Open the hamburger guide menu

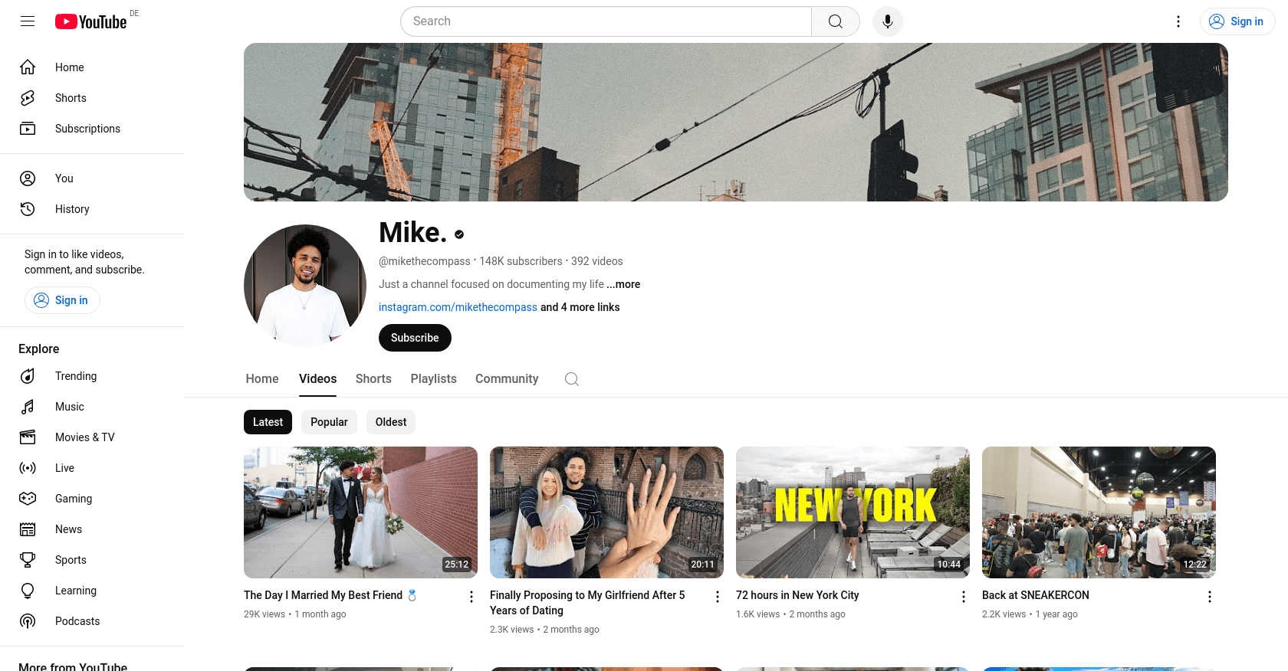point(28,21)
